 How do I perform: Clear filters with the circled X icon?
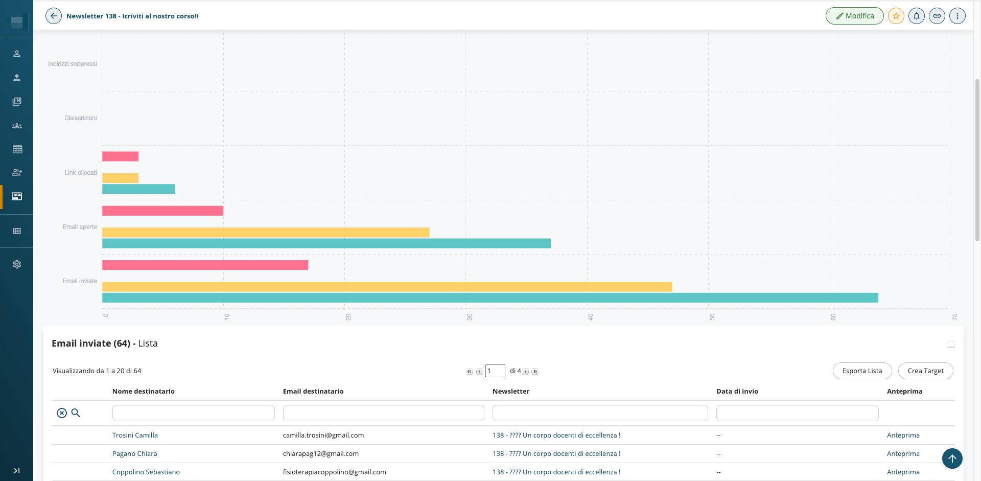(62, 413)
